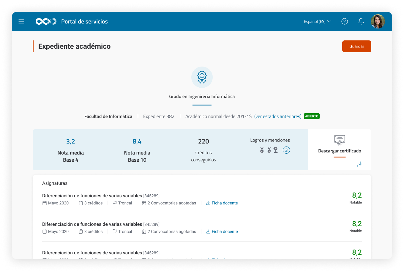Click Portal de servicios title in header

84,21
